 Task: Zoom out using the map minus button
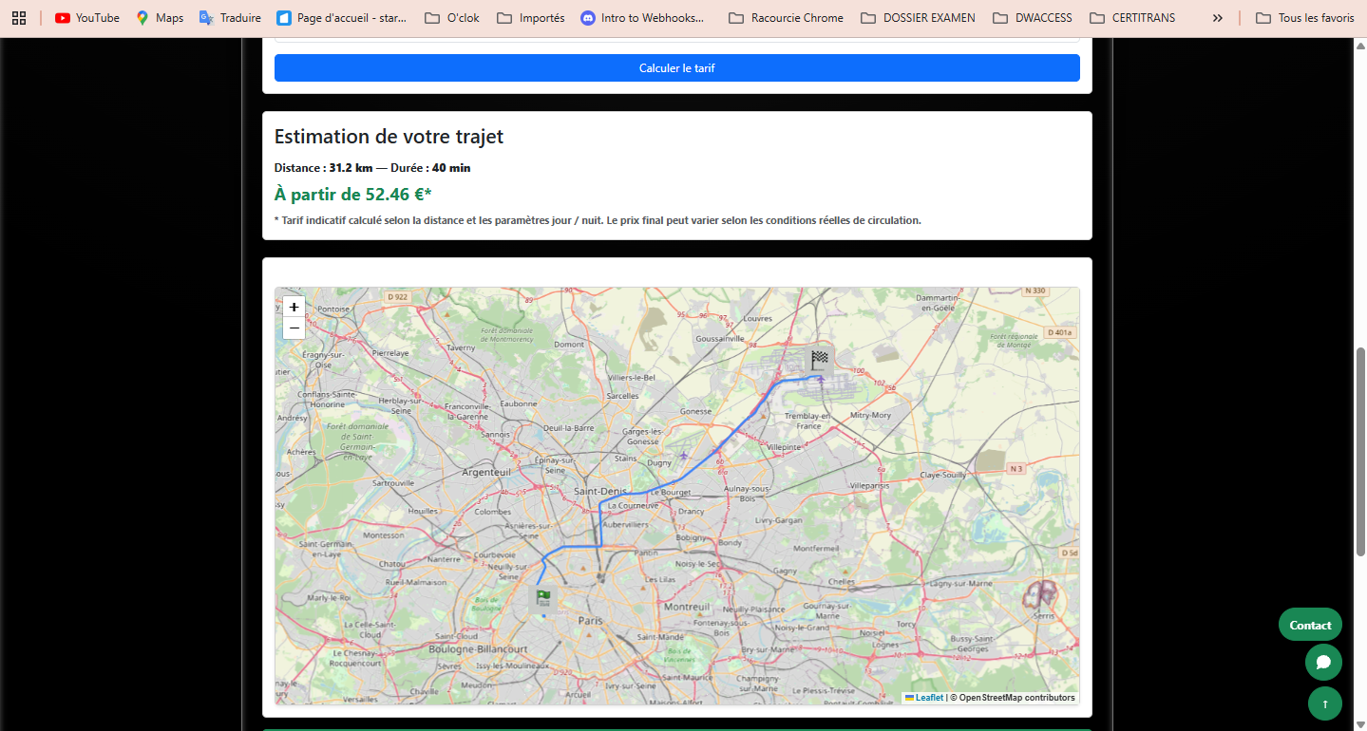point(294,328)
